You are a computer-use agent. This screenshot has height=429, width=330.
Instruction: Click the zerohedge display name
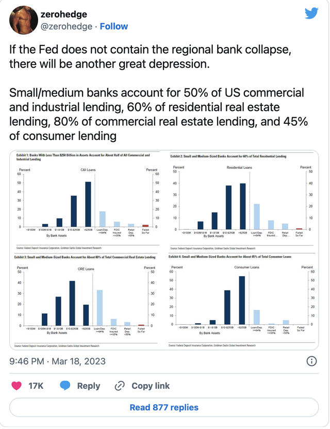pos(63,14)
